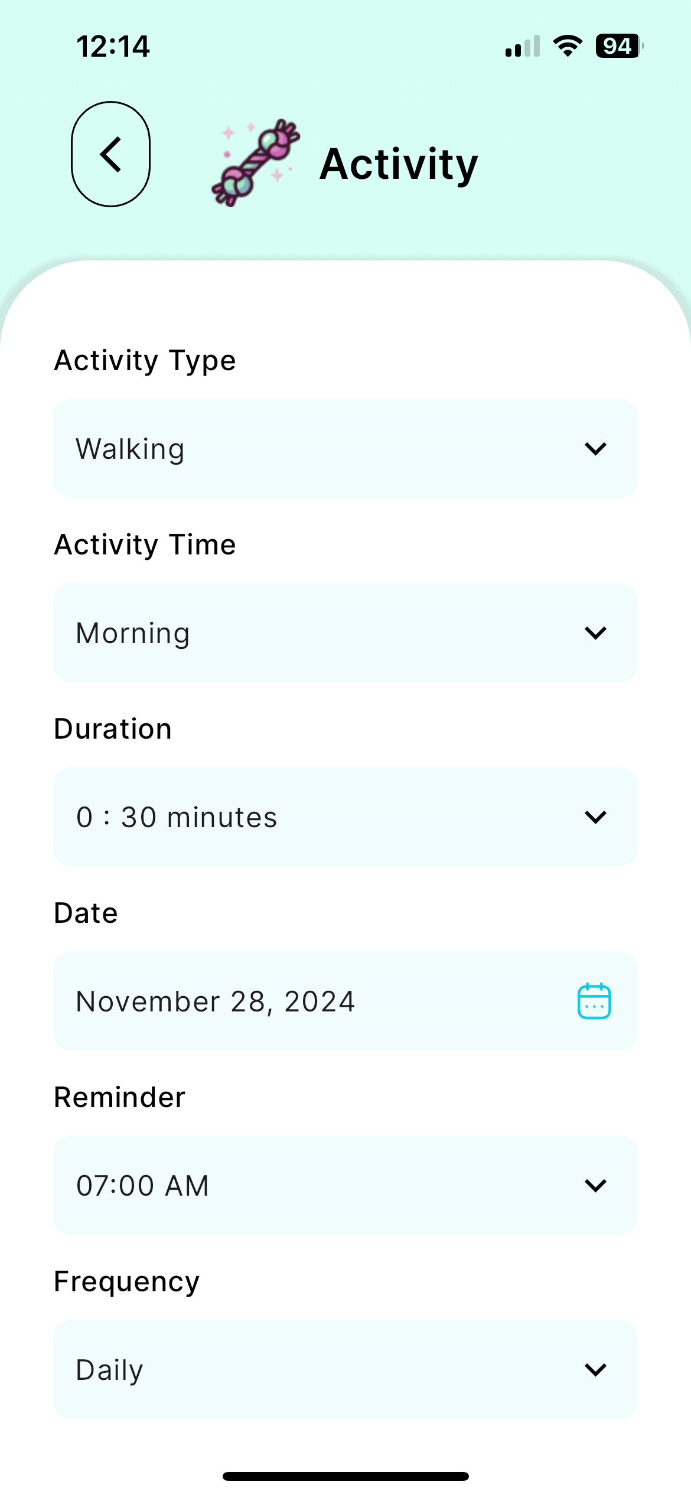Open the calendar icon in Date field

[594, 1001]
